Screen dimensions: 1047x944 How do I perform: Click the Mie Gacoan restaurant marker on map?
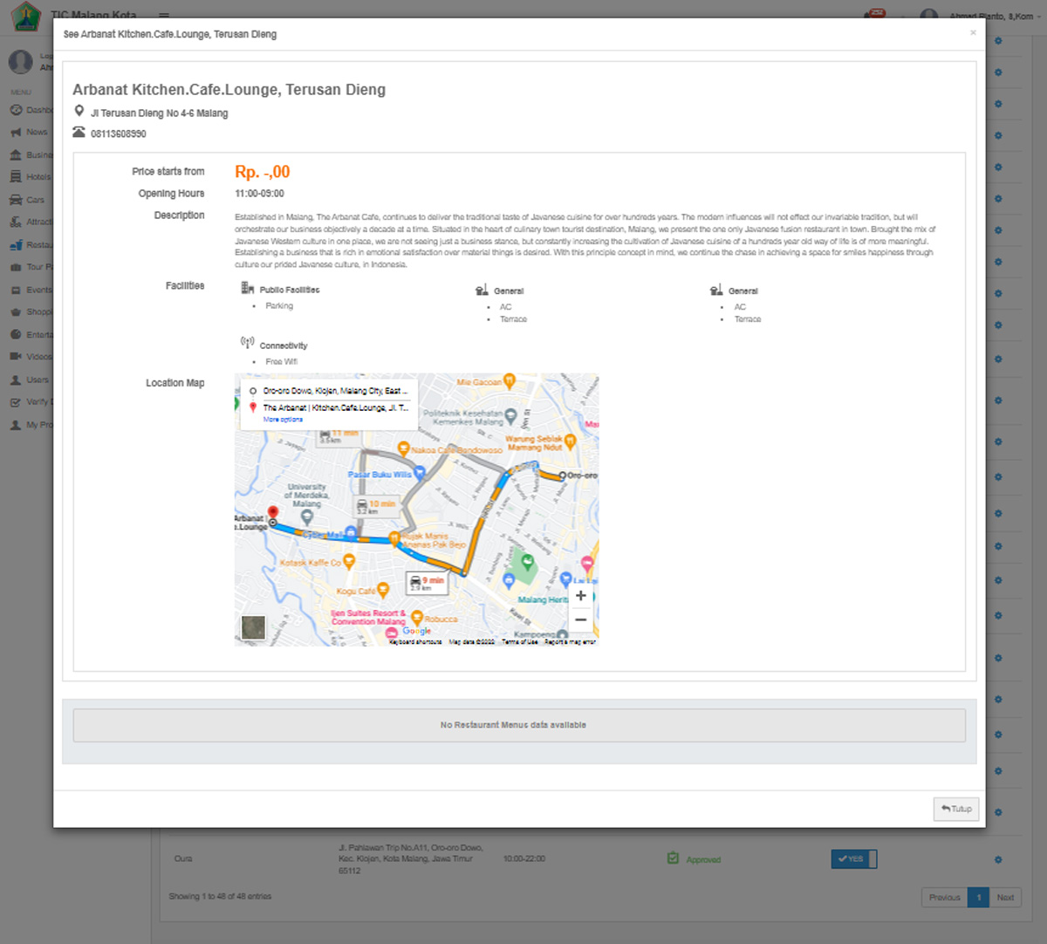510,381
